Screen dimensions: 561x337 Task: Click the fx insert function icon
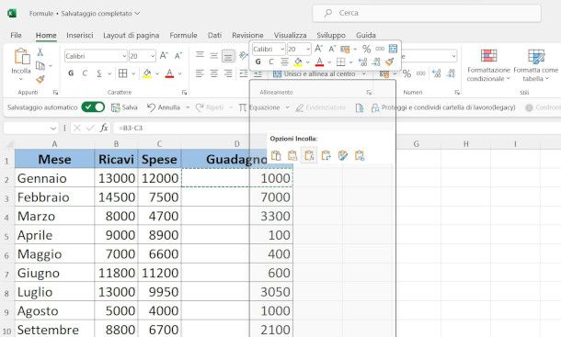(x=104, y=128)
